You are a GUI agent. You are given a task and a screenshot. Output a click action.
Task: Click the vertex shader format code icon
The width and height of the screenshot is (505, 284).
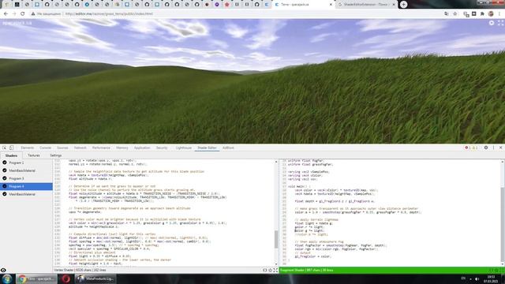(x=265, y=270)
